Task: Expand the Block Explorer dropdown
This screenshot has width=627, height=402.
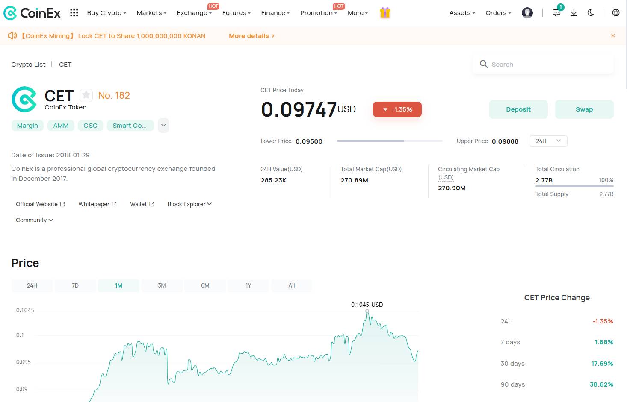Action: 189,204
